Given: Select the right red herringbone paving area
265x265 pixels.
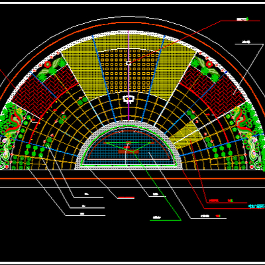Looking at the screenshot, I should [x=213, y=90].
